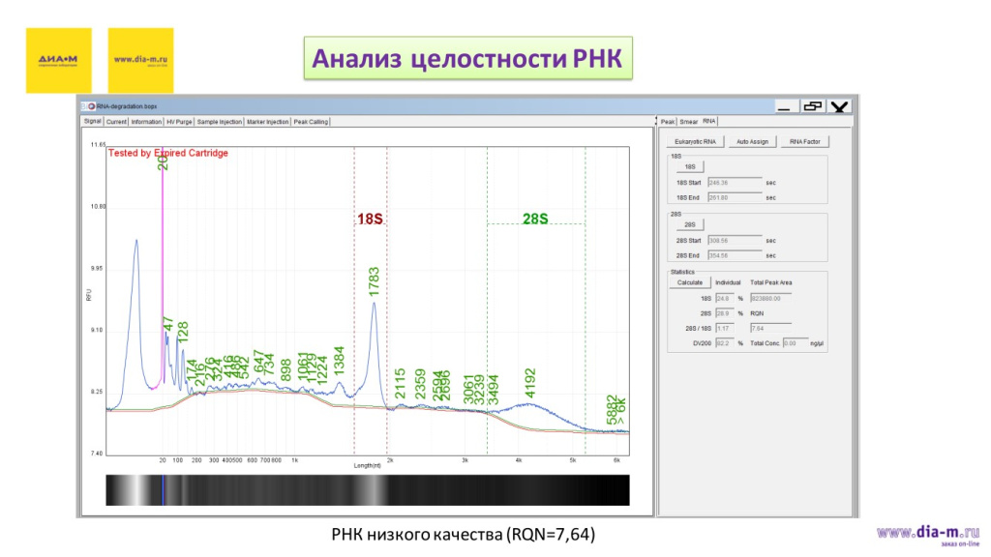Select the Total Conc value field
Screen dimensions: 991x557
pyautogui.click(x=795, y=342)
